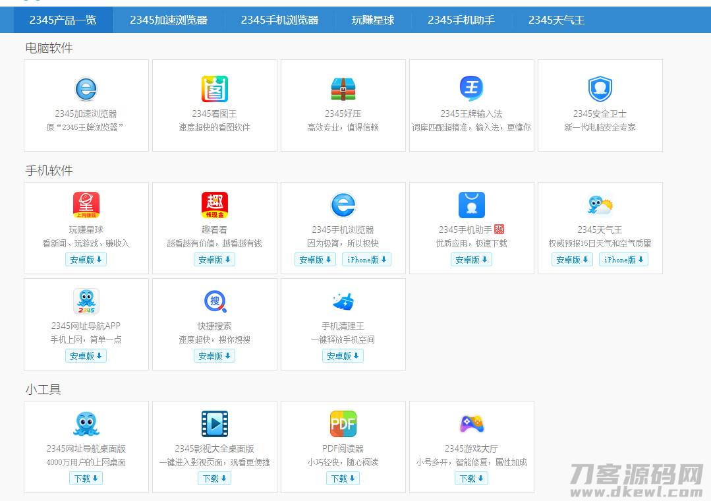Click text 小号多开，智能修复，属性加成
Viewport: 711px width, 501px height.
click(x=472, y=462)
